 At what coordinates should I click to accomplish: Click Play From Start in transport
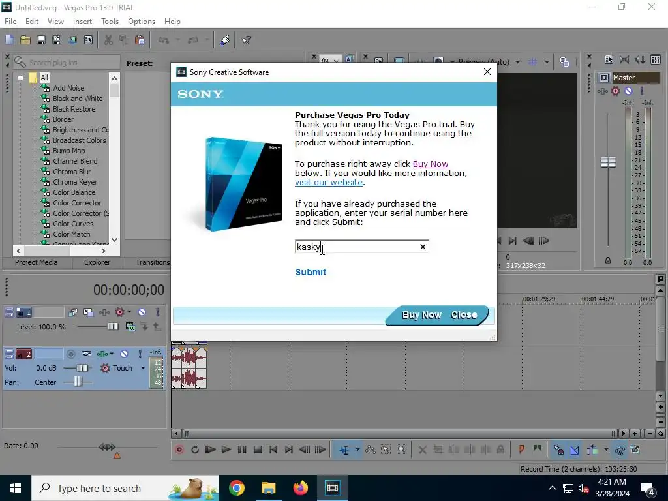[x=211, y=449]
